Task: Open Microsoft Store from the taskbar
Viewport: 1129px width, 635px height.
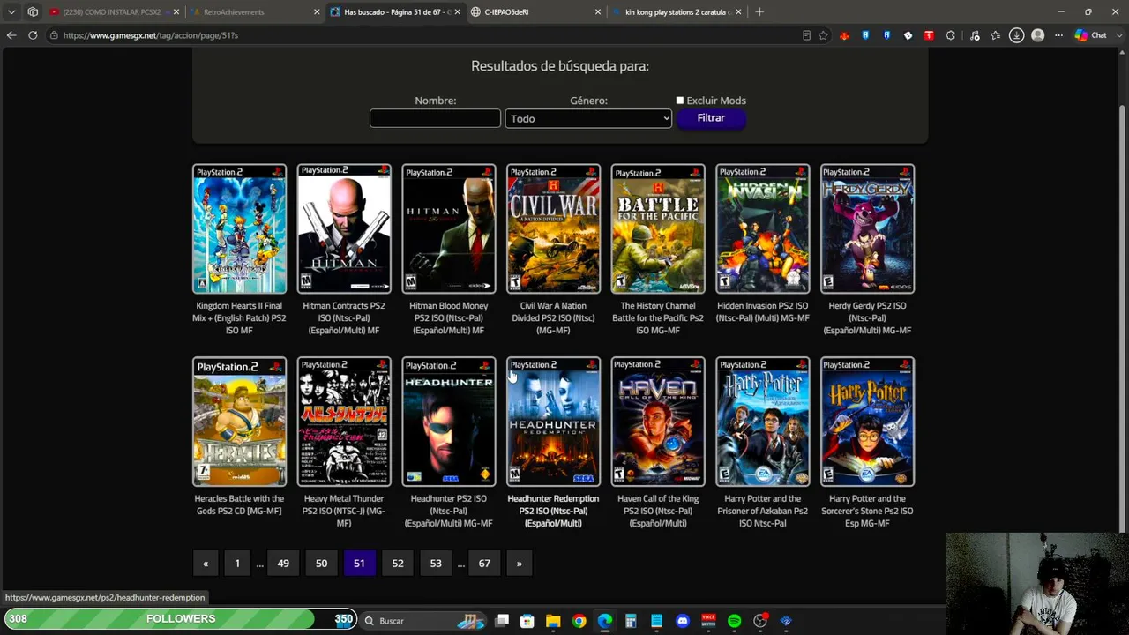Action: pos(527,621)
